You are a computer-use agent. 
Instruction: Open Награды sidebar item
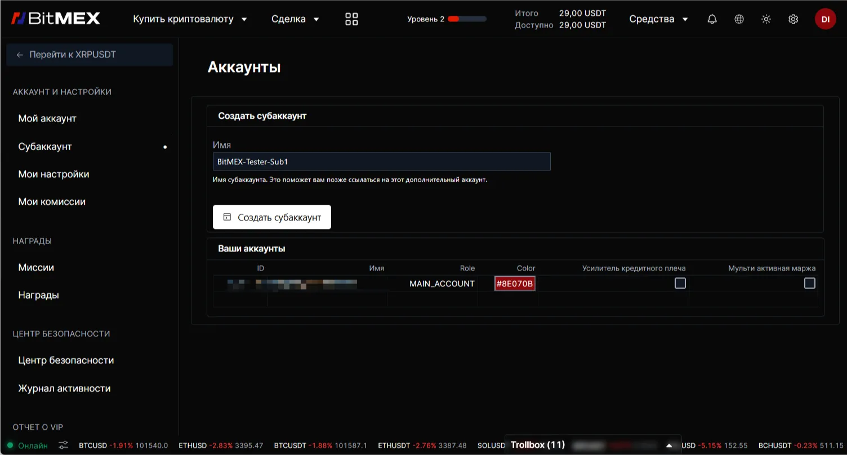tap(38, 295)
